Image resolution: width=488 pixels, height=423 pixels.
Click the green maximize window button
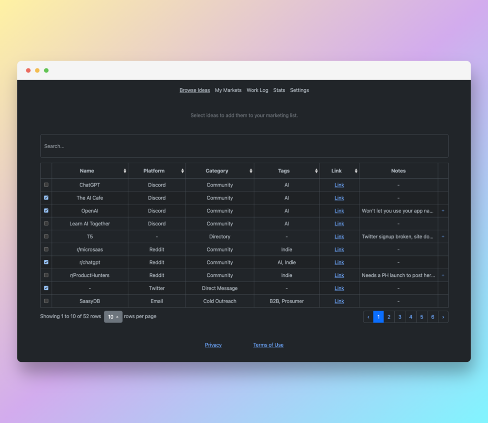pos(47,70)
